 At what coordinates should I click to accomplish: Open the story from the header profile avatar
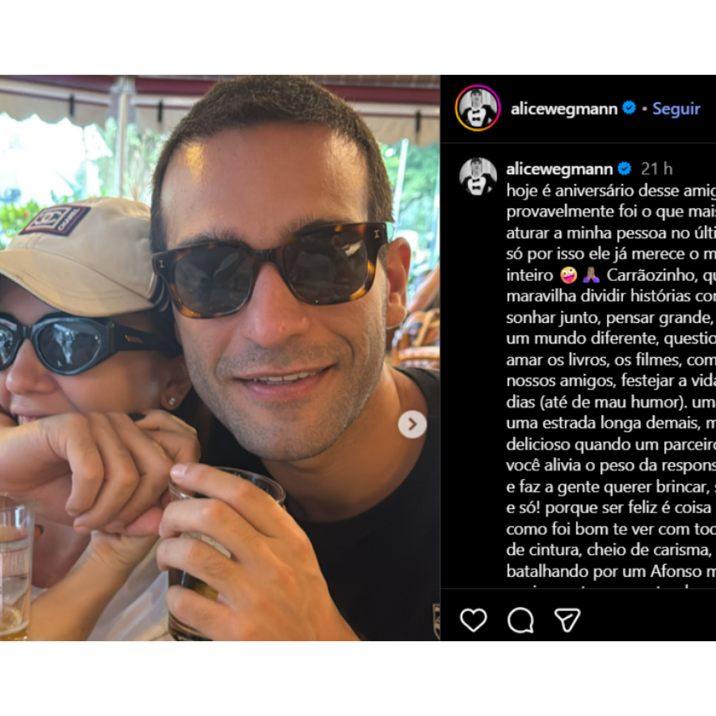tap(478, 108)
